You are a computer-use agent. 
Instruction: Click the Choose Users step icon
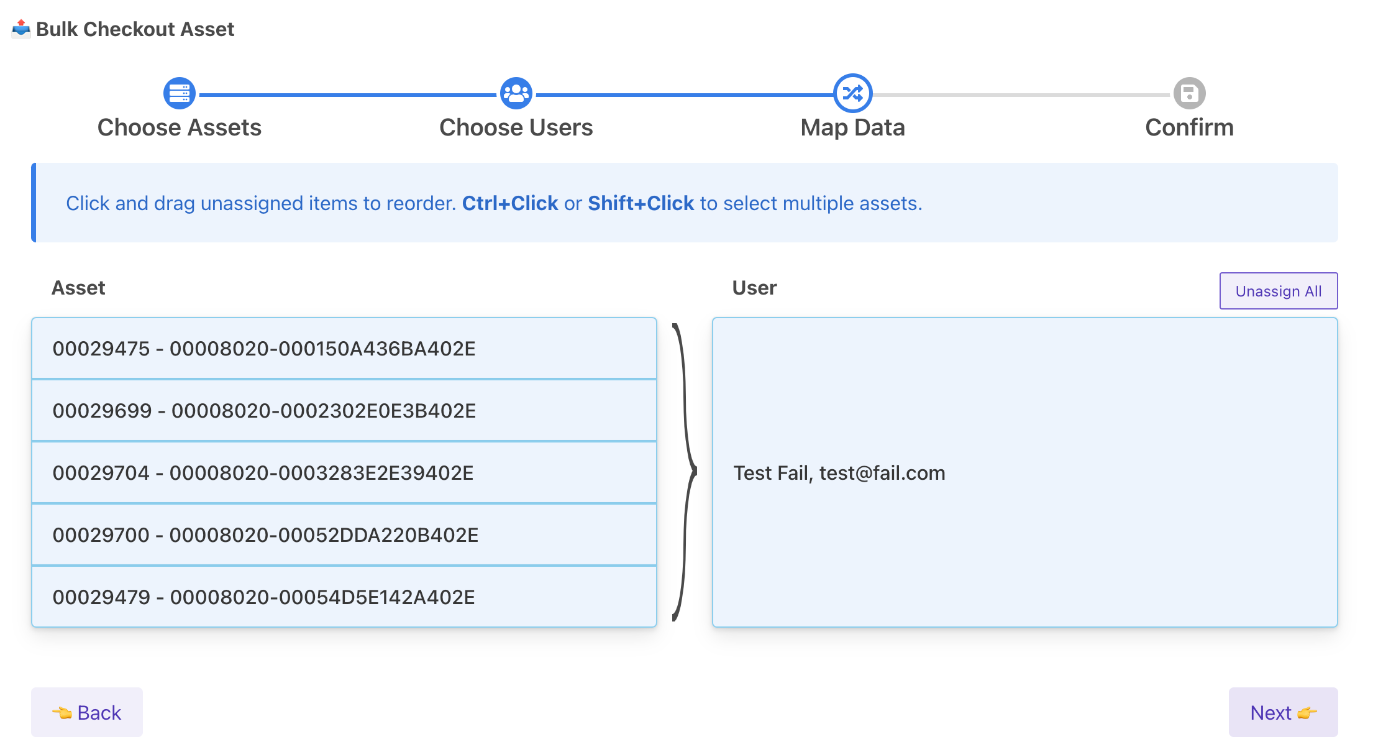(516, 93)
